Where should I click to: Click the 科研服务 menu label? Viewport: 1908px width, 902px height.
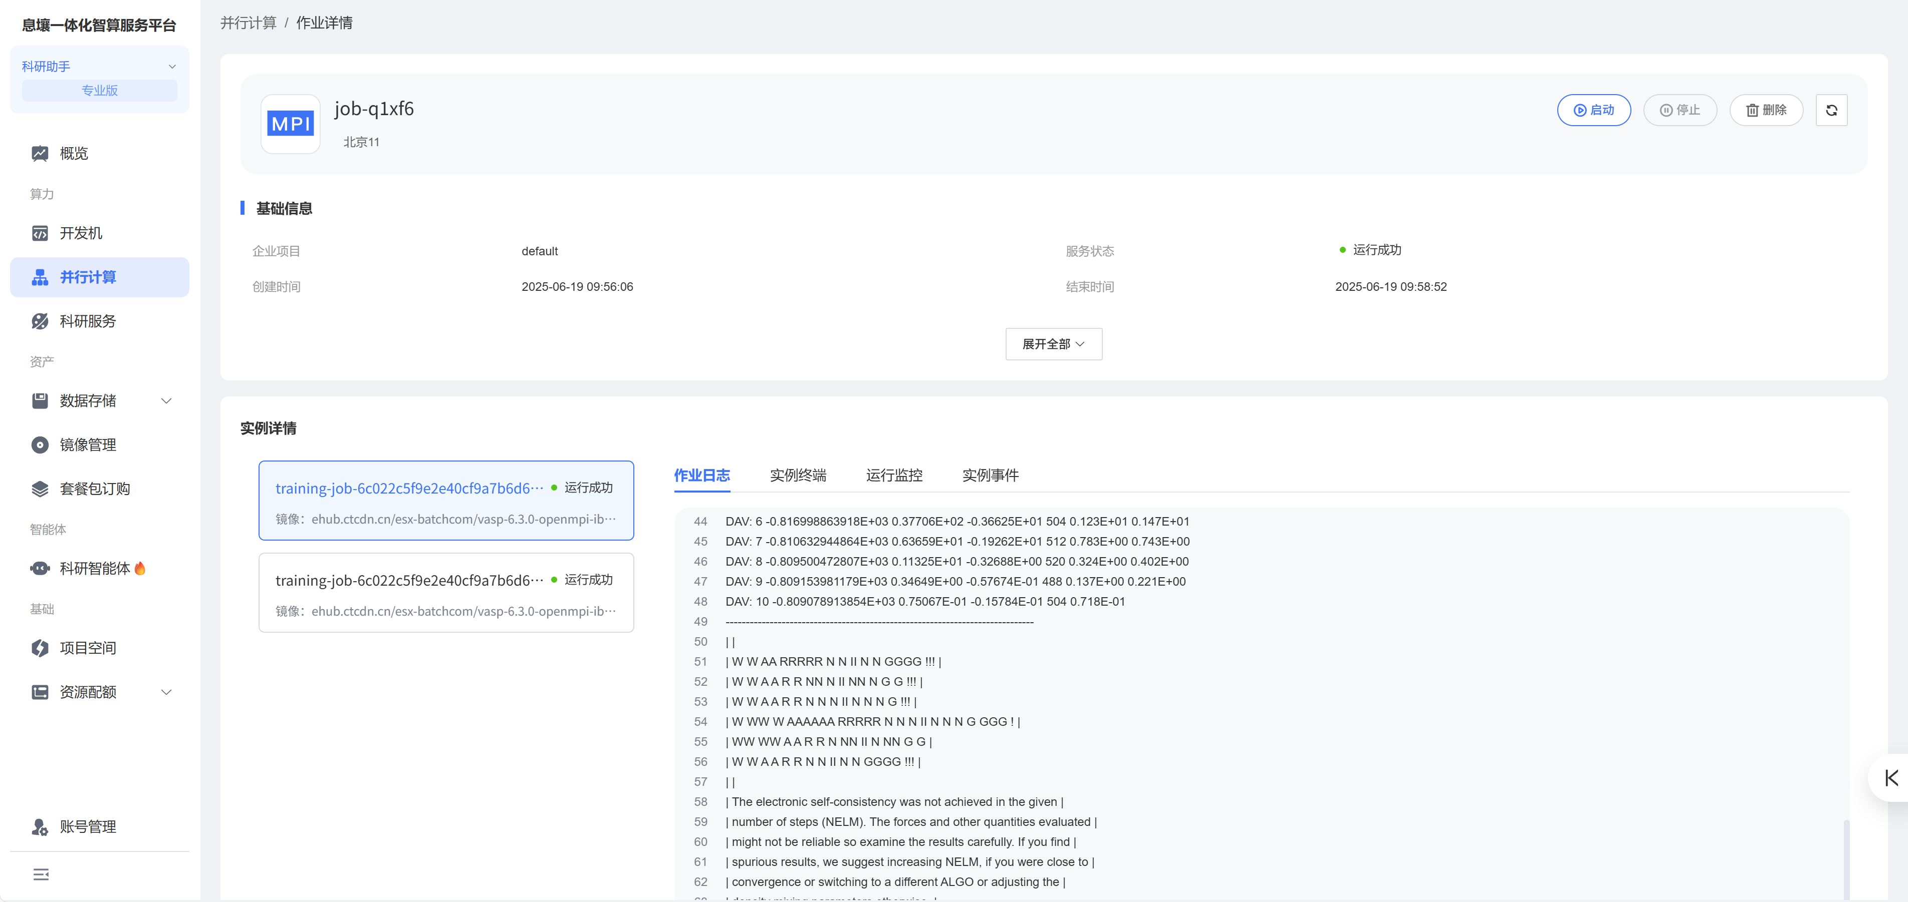click(88, 321)
